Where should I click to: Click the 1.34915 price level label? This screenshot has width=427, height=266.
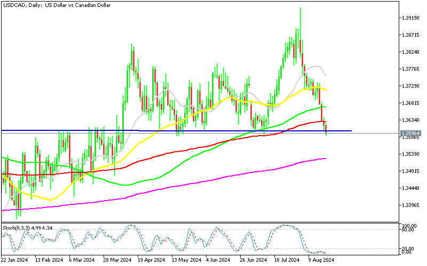pyautogui.click(x=410, y=171)
